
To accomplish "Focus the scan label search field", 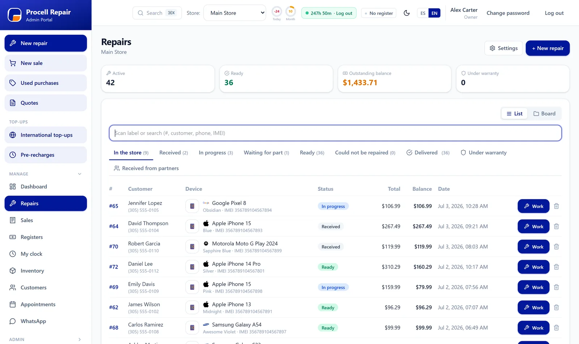I will (335, 133).
